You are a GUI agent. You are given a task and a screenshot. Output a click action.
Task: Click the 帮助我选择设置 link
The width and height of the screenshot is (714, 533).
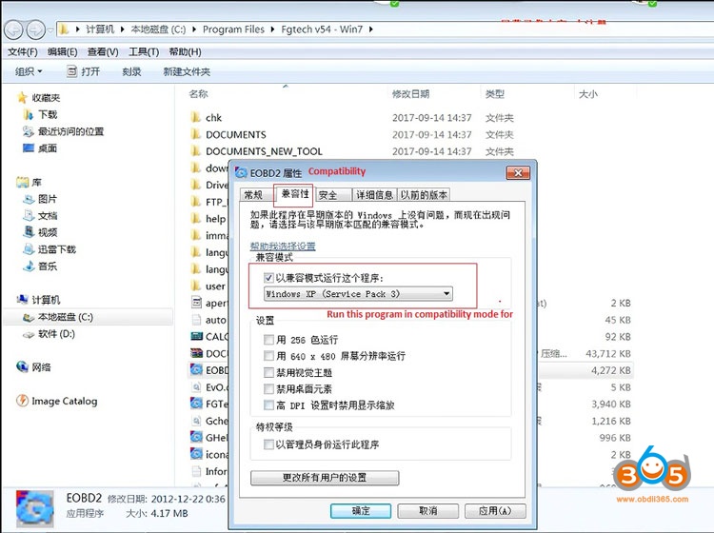pos(283,247)
